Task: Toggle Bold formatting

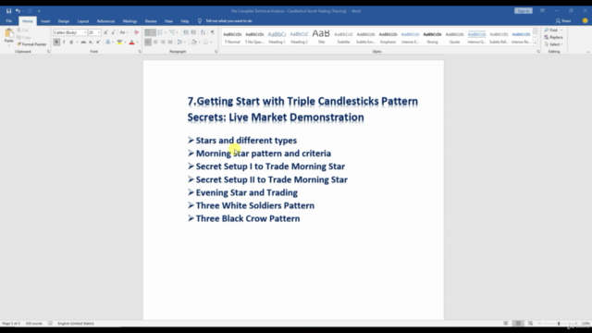Action: (x=56, y=42)
